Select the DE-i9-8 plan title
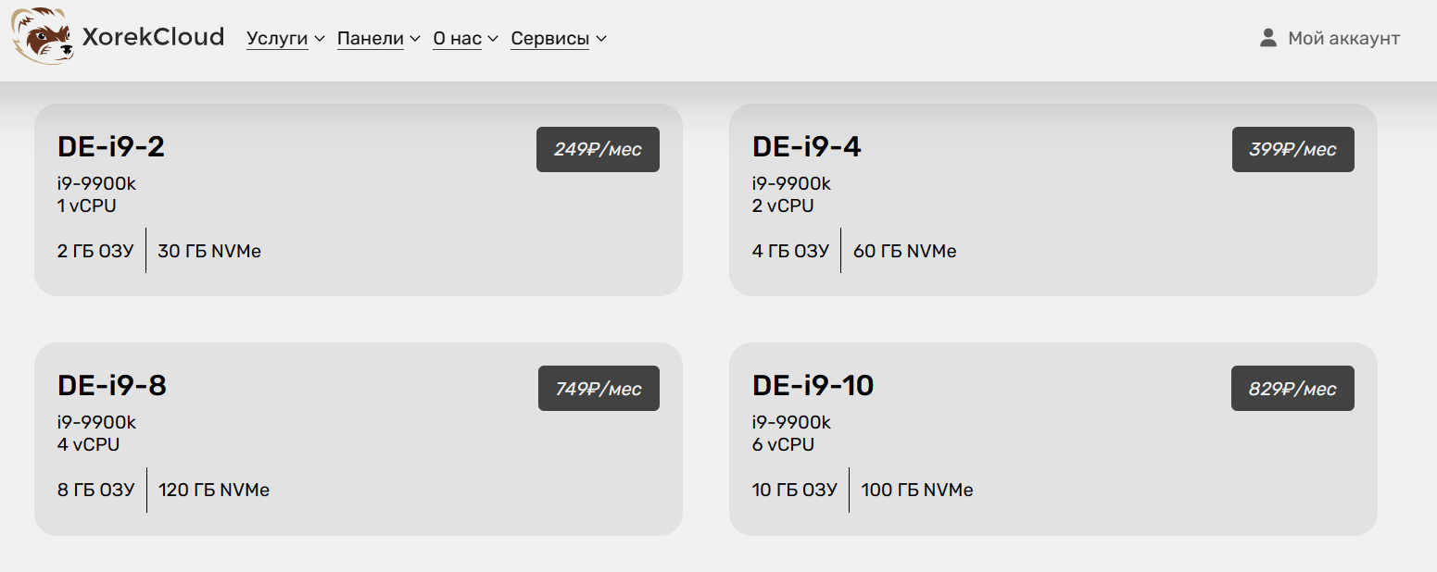1437x572 pixels. point(111,385)
